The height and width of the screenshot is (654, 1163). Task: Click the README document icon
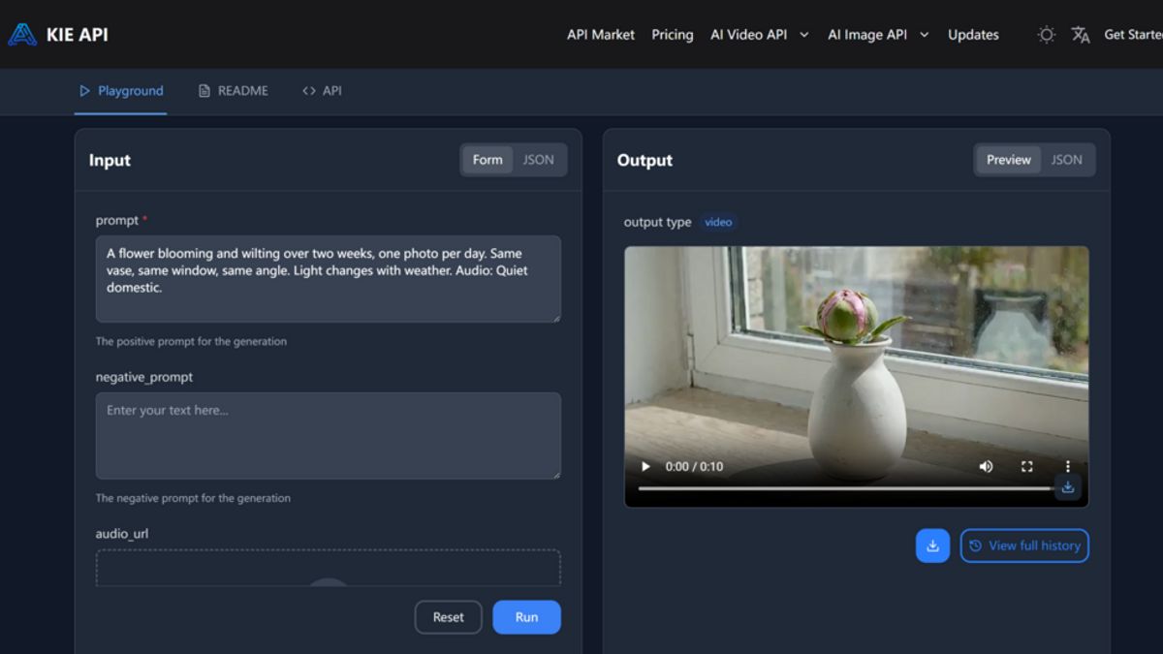coord(204,91)
